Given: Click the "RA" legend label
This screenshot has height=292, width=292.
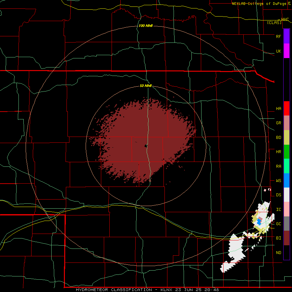Looking at the screenshot, I should tap(278, 166).
